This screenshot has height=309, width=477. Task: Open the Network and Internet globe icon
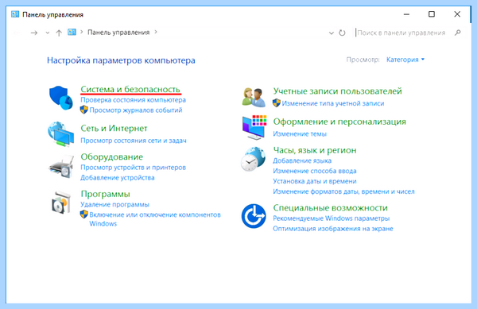click(x=61, y=134)
